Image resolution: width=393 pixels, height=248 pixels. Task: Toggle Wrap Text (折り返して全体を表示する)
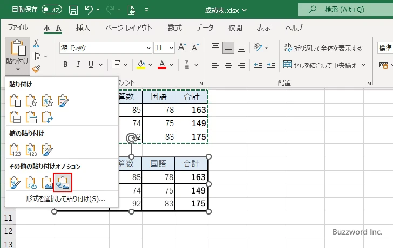pyautogui.click(x=323, y=48)
